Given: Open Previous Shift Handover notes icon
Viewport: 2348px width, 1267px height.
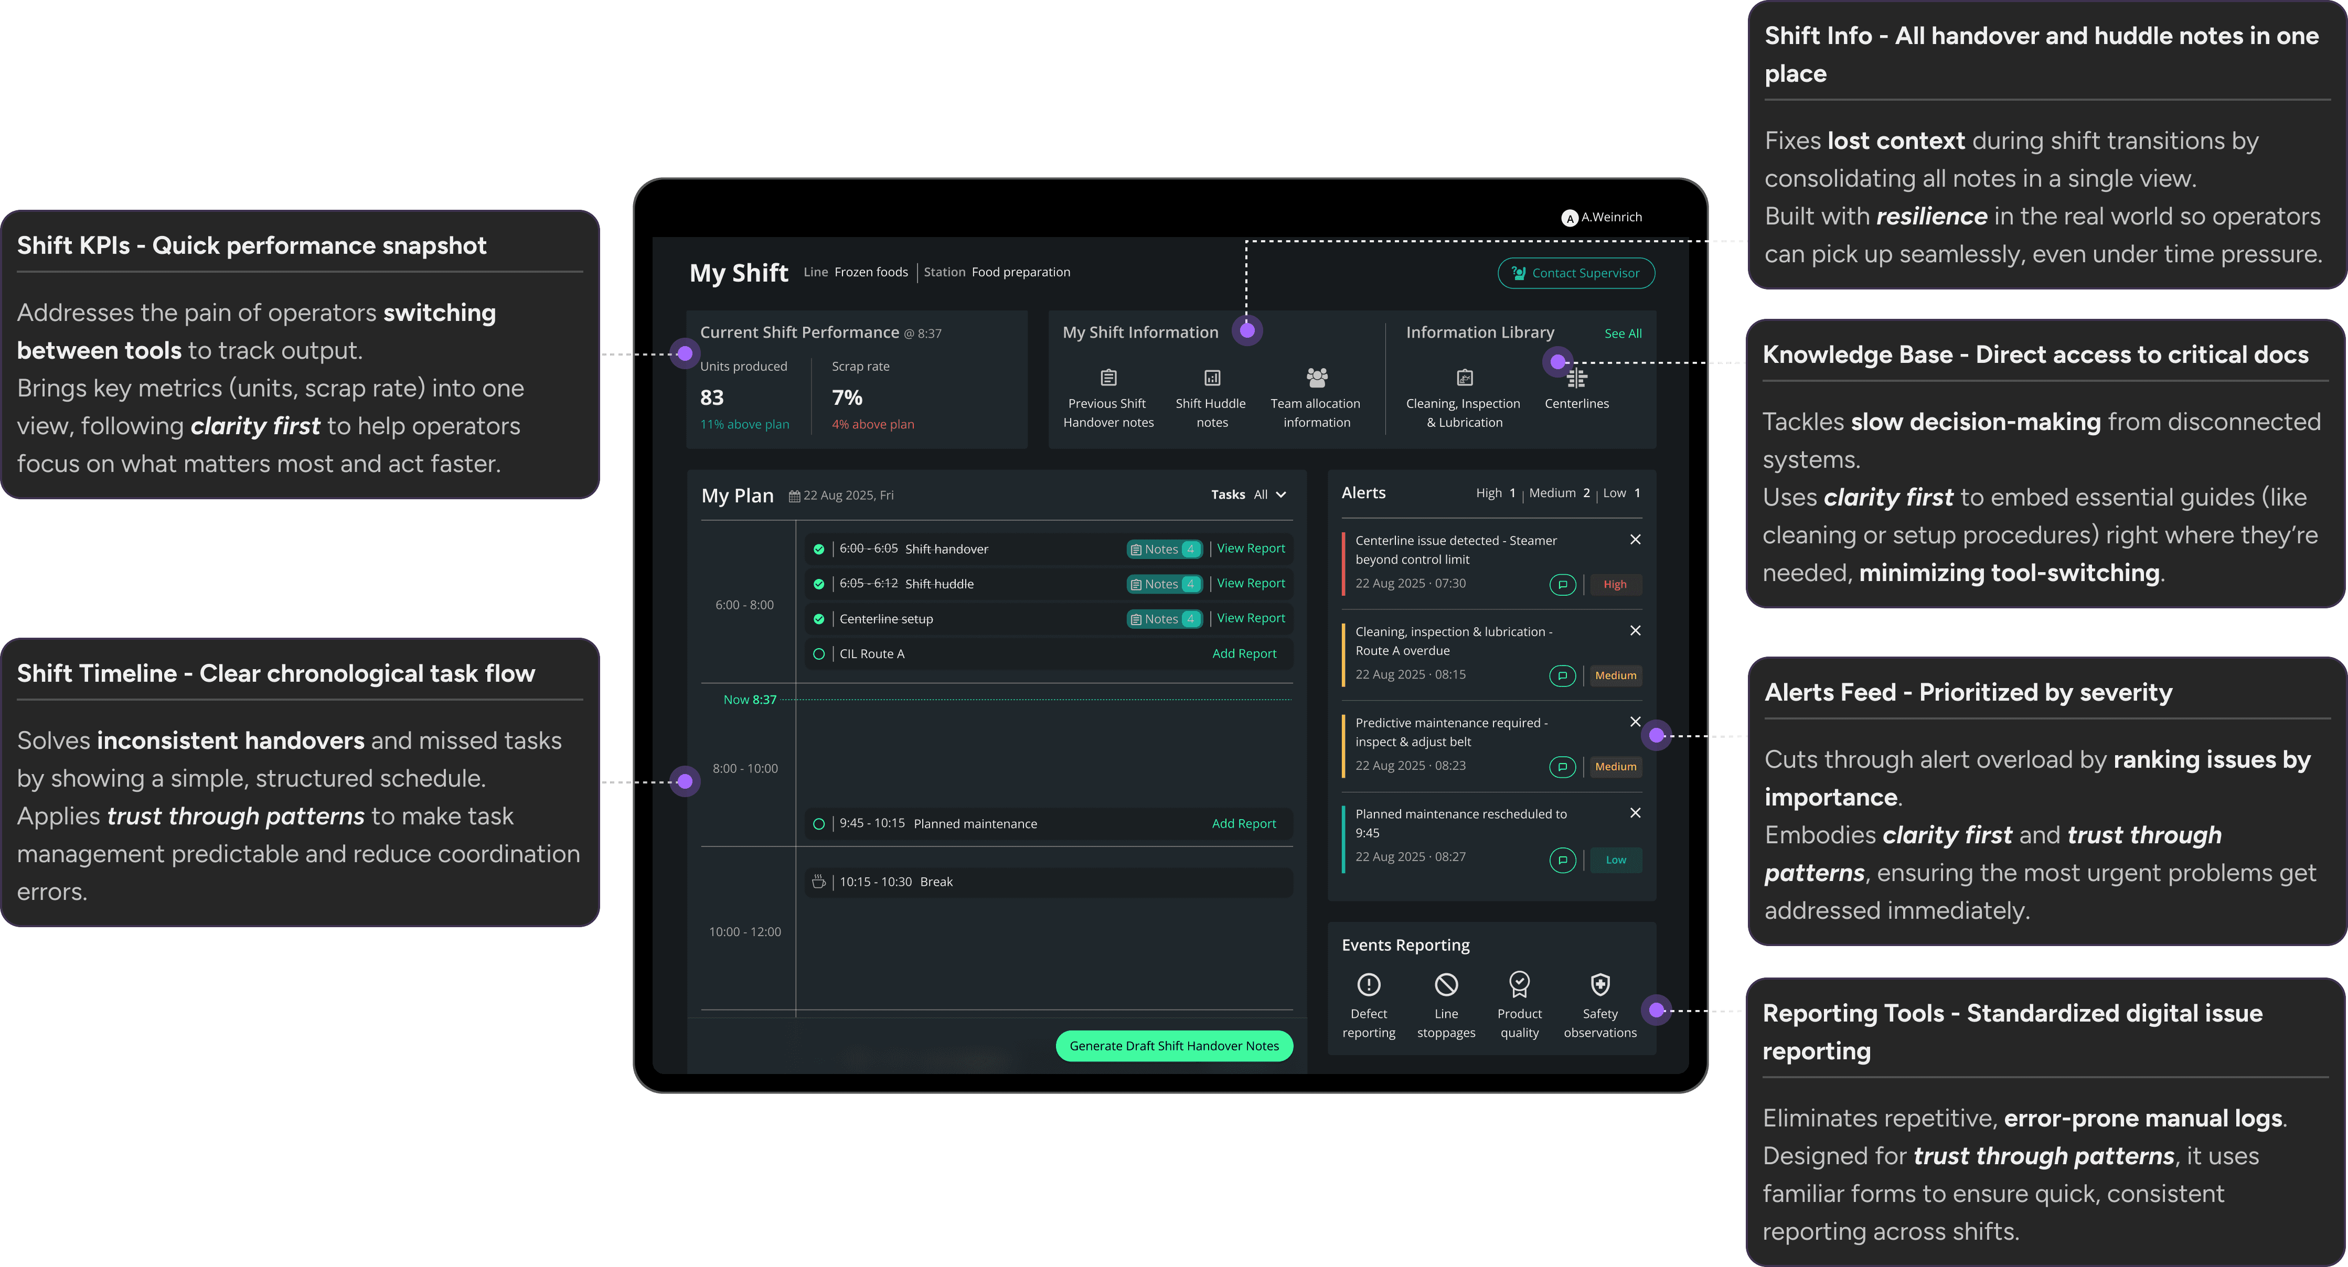Looking at the screenshot, I should pos(1108,378).
